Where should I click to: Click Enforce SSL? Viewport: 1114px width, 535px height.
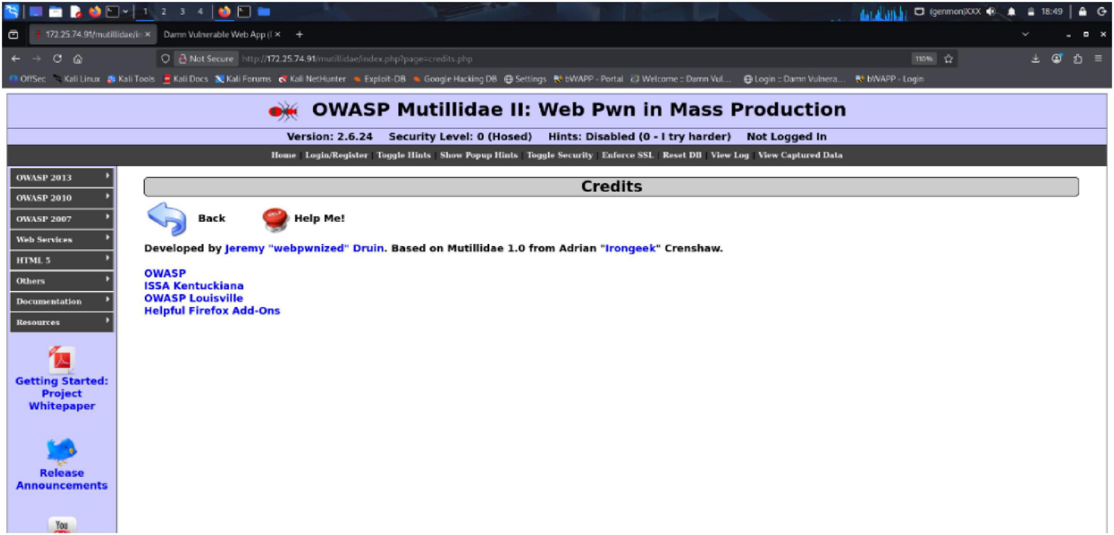tap(627, 155)
